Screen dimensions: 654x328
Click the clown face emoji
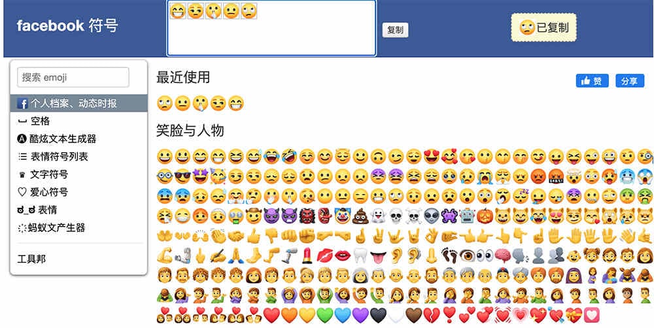click(x=343, y=216)
